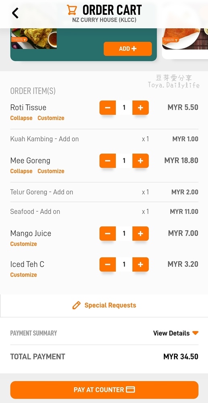Increase Iced Teh C quantity
Image resolution: width=208 pixels, height=403 pixels.
140,264
